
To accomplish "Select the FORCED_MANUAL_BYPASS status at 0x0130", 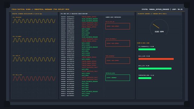I will 89,17.
